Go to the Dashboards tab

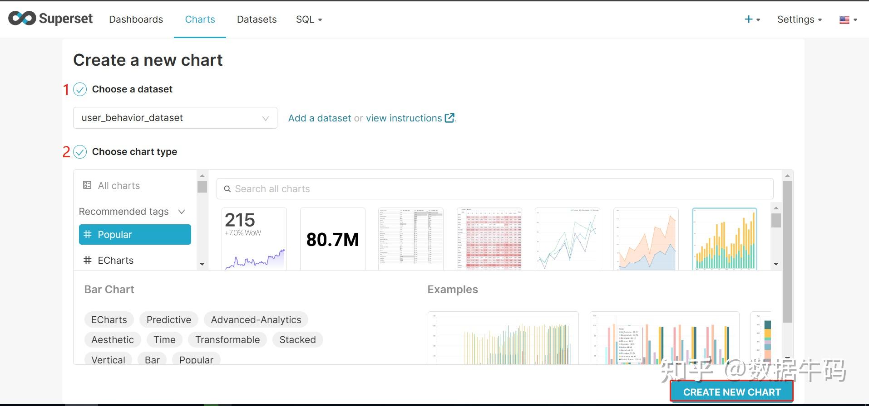[136, 19]
